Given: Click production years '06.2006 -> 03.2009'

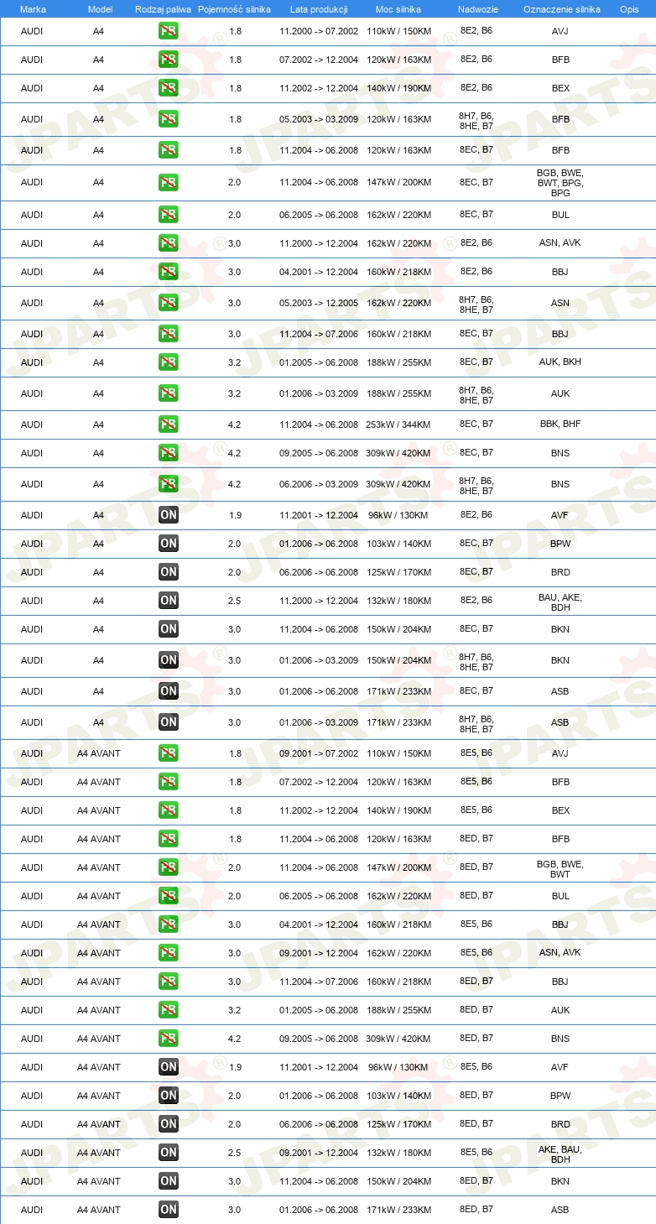Looking at the screenshot, I should point(319,484).
